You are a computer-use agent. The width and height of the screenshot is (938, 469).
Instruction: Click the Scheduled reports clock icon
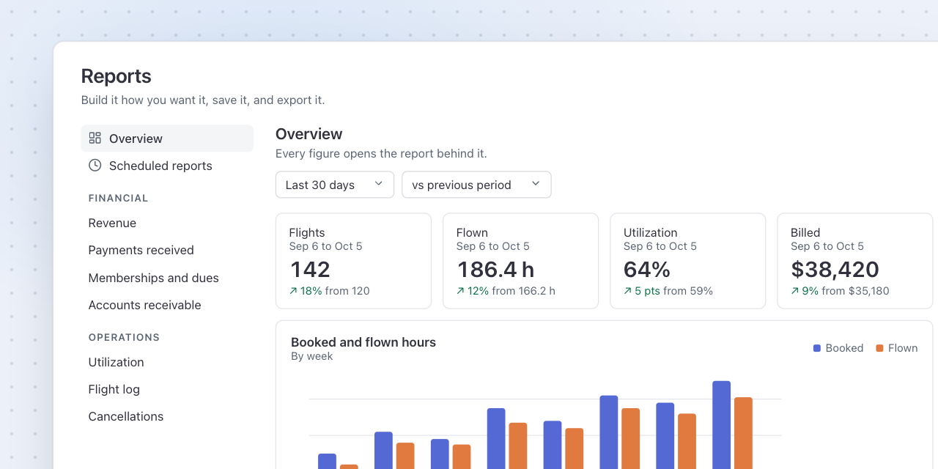click(x=95, y=165)
